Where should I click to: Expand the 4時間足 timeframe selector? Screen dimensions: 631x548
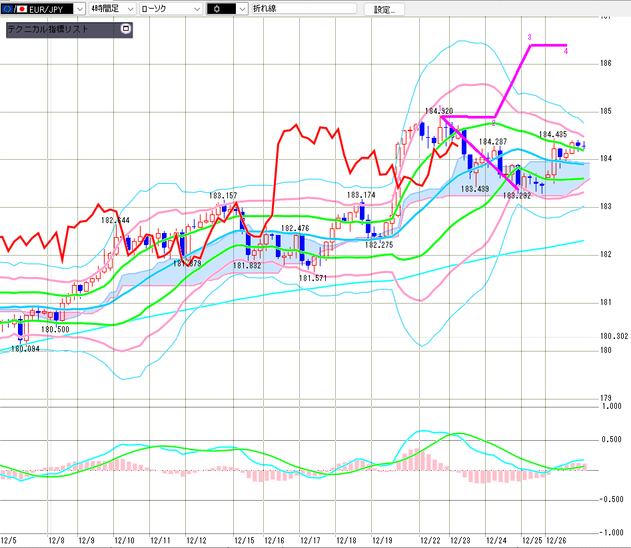click(129, 9)
